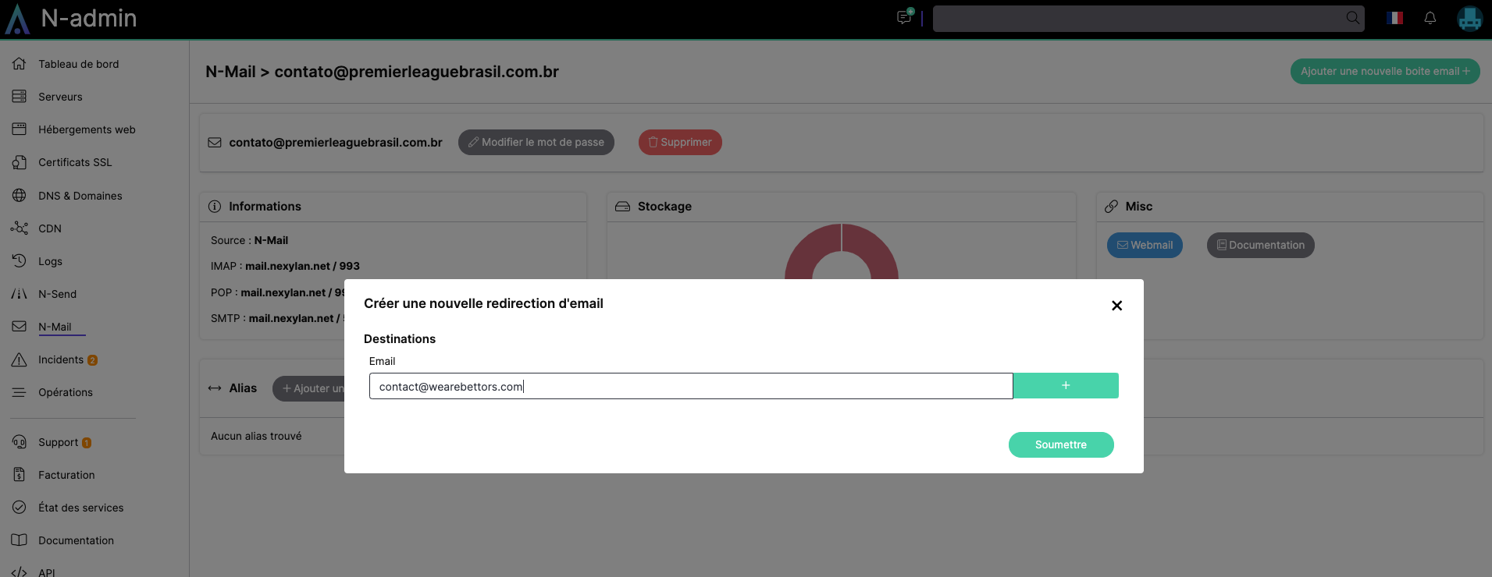Open Support section in sidebar
This screenshot has height=577, width=1492.
coord(58,442)
